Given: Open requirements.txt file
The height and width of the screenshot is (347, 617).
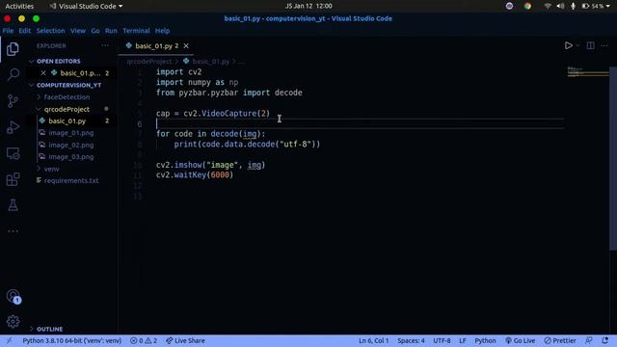Looking at the screenshot, I should pyautogui.click(x=71, y=180).
